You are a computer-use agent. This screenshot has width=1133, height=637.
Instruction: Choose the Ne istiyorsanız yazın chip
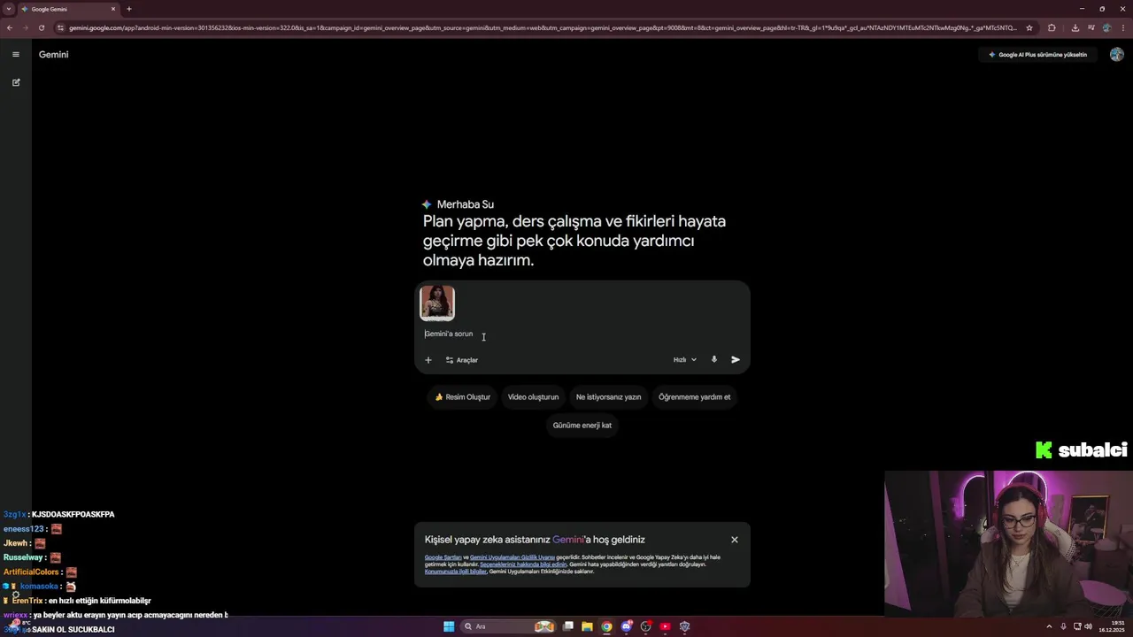coord(608,397)
